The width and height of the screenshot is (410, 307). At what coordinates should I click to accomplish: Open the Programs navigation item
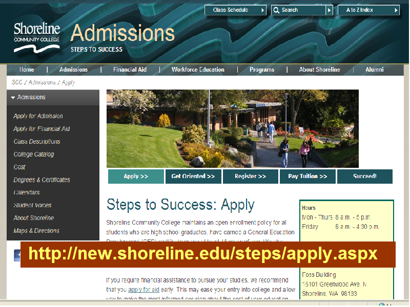pos(262,70)
